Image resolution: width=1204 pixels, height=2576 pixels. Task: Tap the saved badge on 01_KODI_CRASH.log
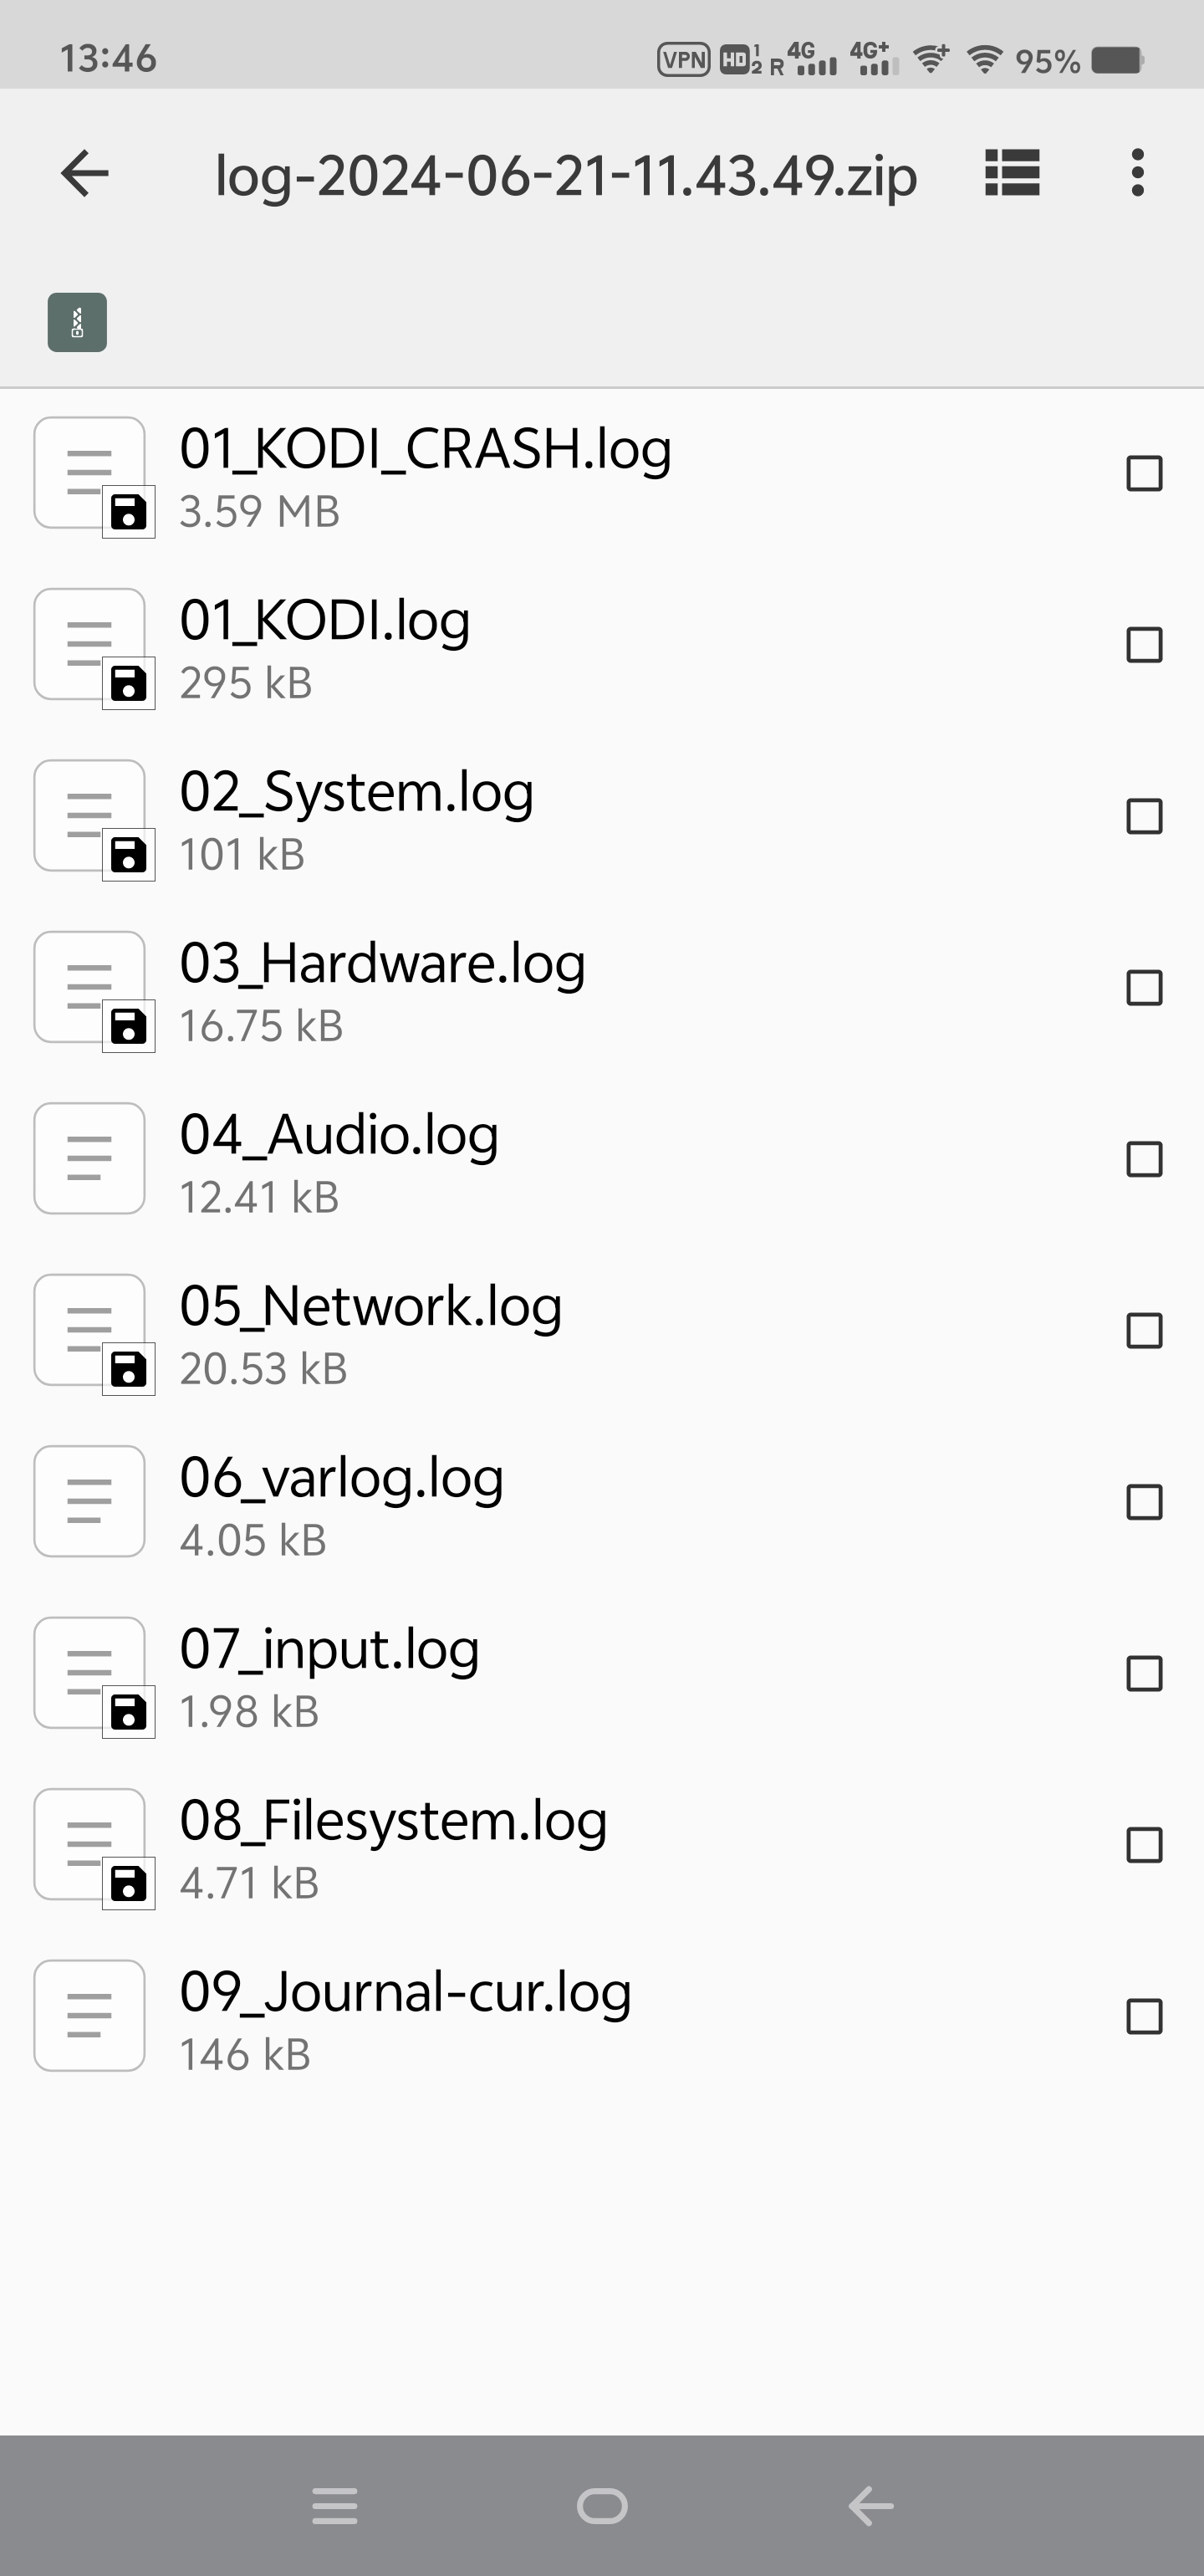click(x=128, y=512)
